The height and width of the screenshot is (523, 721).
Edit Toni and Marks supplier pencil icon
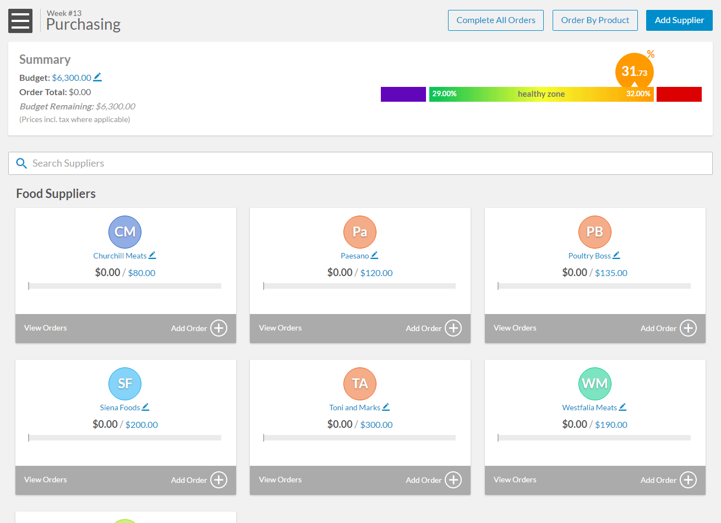[x=386, y=407]
